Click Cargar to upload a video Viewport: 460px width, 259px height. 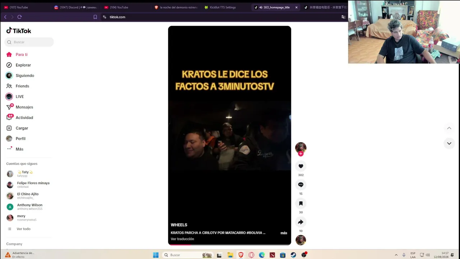(17, 128)
